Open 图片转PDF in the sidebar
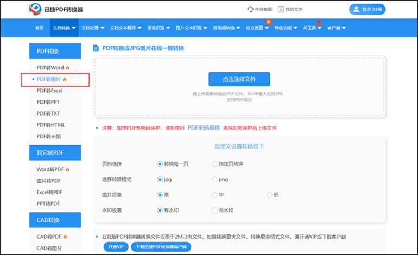 (48, 181)
